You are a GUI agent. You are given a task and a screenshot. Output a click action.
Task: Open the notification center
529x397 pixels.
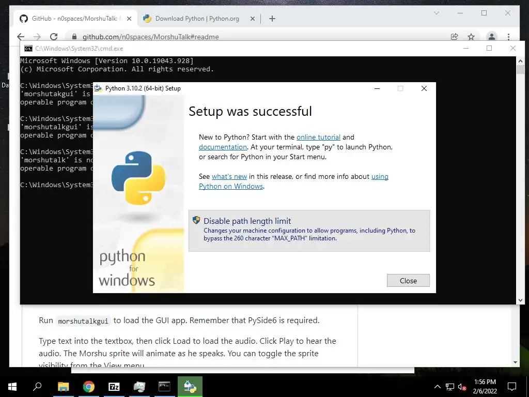(512, 387)
